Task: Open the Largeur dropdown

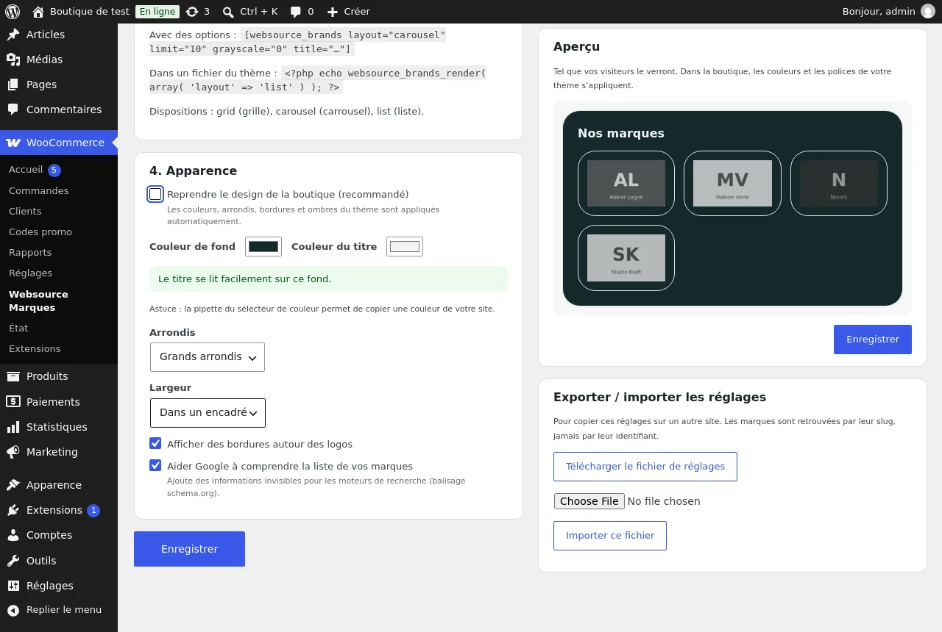Action: pyautogui.click(x=208, y=413)
